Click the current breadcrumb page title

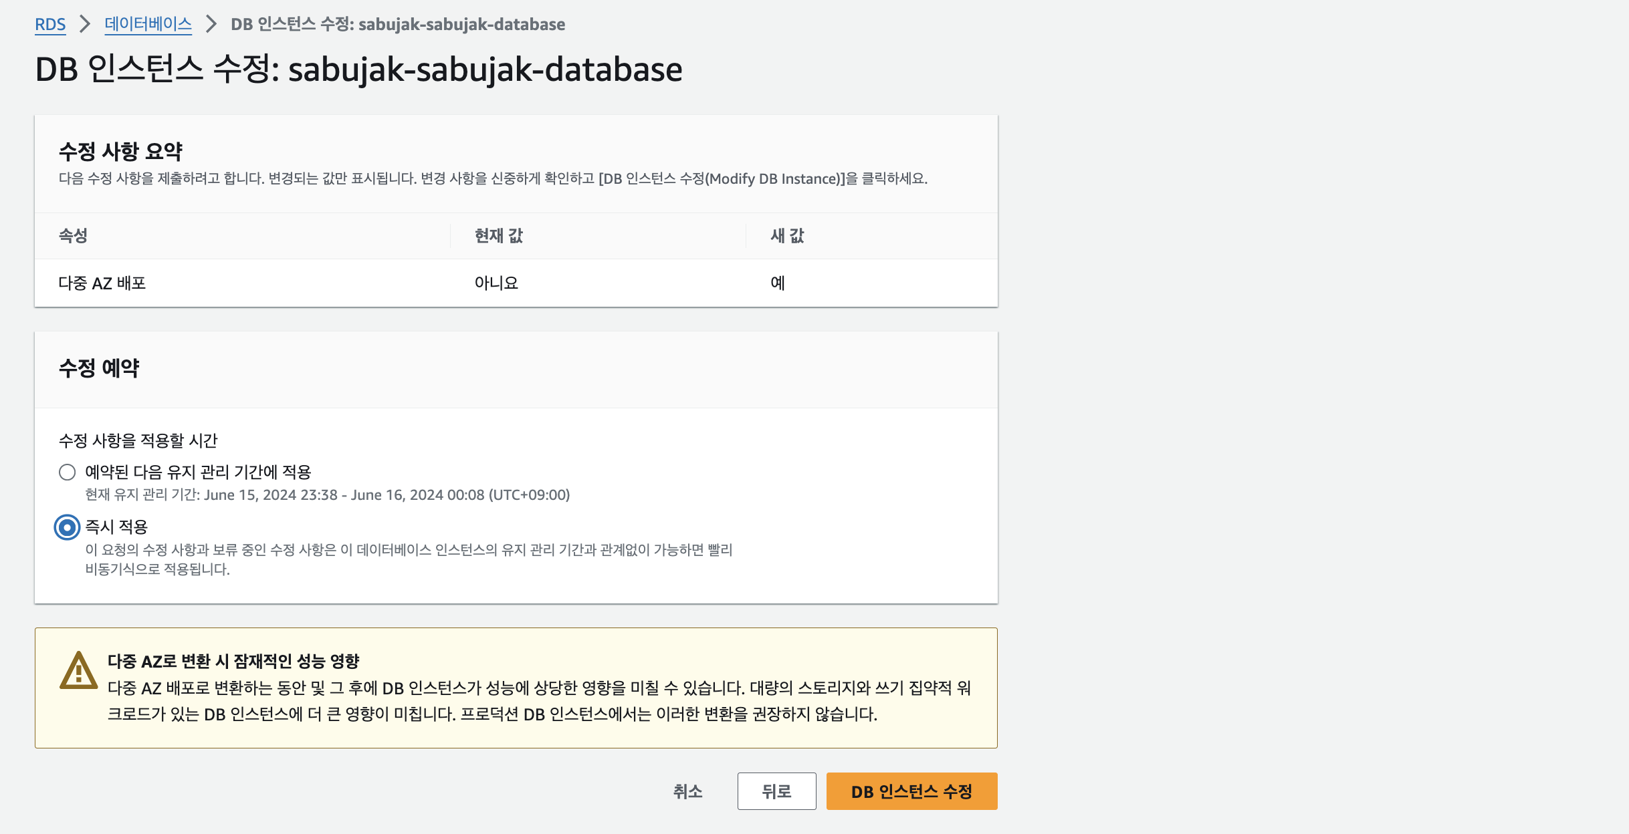[398, 25]
